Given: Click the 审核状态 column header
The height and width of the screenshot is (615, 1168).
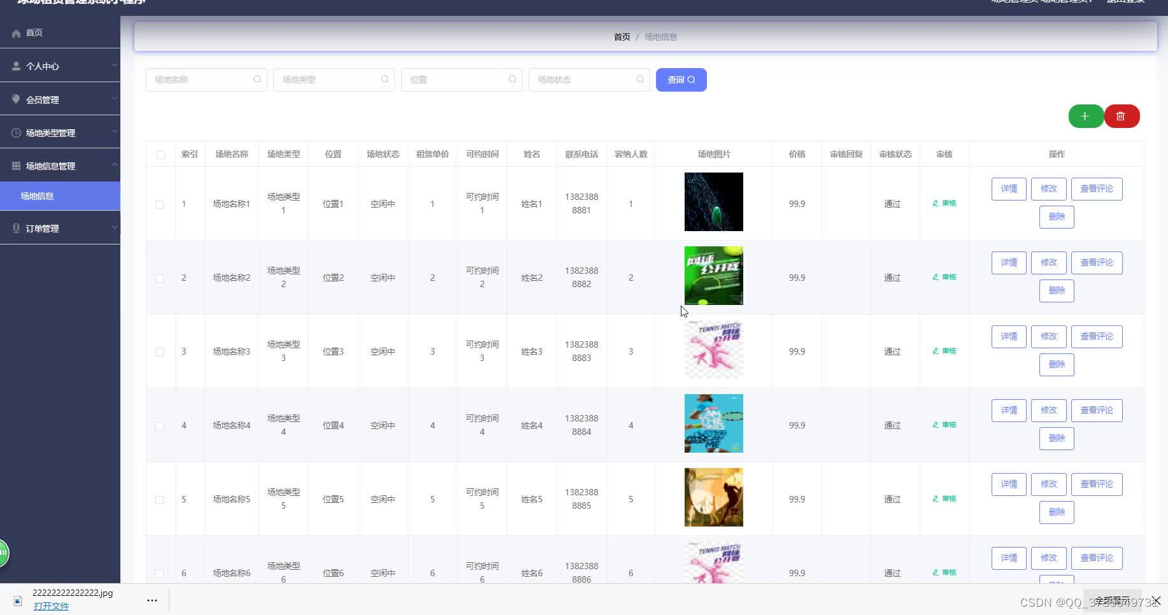Looking at the screenshot, I should tap(895, 154).
